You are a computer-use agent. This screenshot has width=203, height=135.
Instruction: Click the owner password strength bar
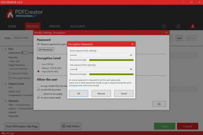tap(111, 60)
